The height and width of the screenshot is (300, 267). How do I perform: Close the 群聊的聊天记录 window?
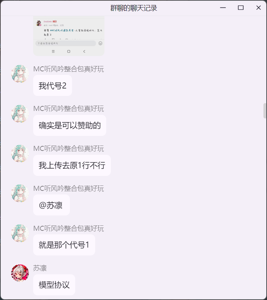click(x=258, y=8)
